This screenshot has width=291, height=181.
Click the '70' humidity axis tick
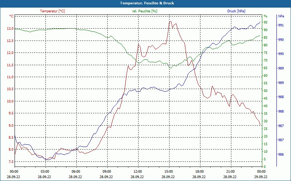click(266, 60)
